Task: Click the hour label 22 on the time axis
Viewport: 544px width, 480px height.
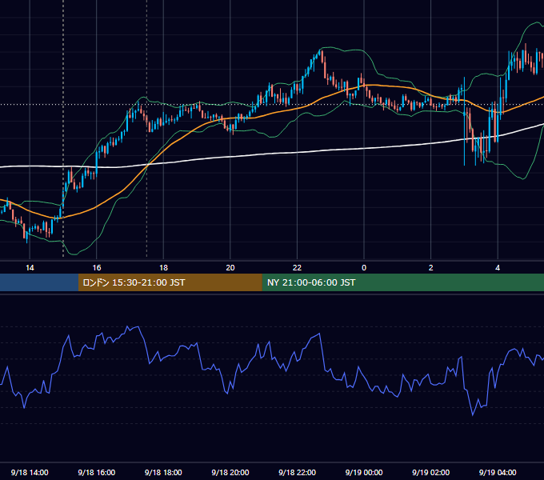Action: click(297, 268)
